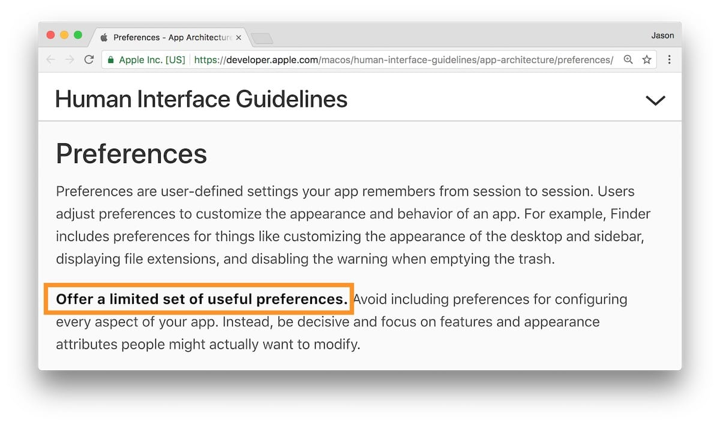Open a new tab with the blank tab button
This screenshot has height=425, width=720.
click(x=262, y=38)
